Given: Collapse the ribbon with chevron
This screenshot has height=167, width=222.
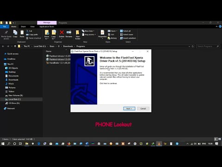Looking at the screenshot, I should tap(216, 26).
